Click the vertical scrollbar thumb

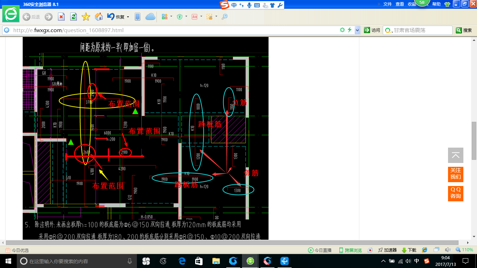click(x=474, y=141)
